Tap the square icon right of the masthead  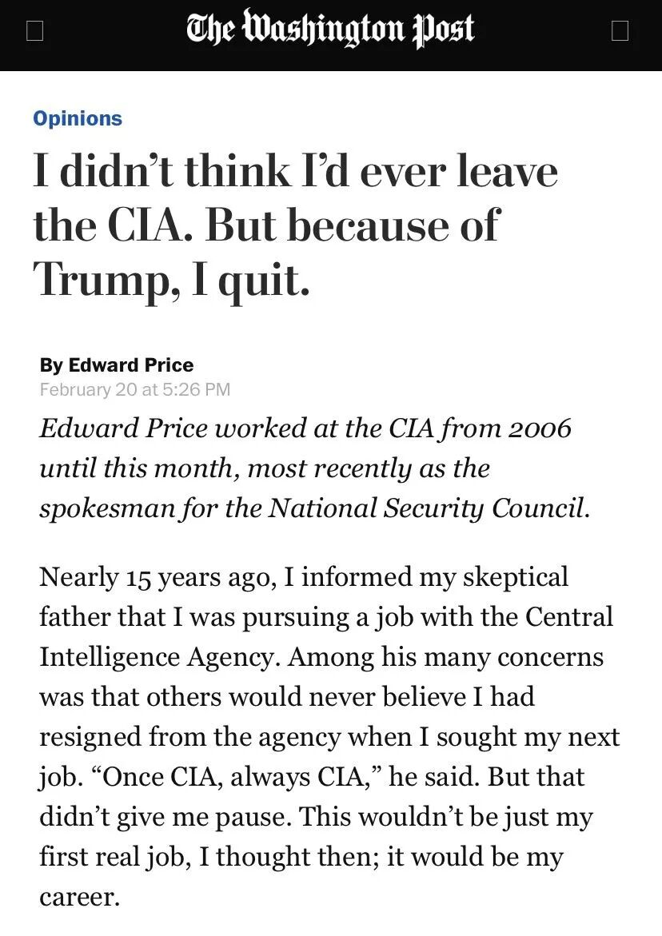pos(620,31)
